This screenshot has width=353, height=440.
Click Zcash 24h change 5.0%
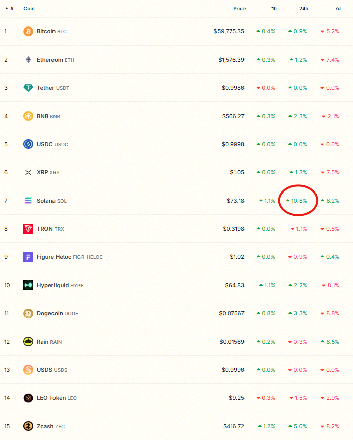(x=297, y=426)
